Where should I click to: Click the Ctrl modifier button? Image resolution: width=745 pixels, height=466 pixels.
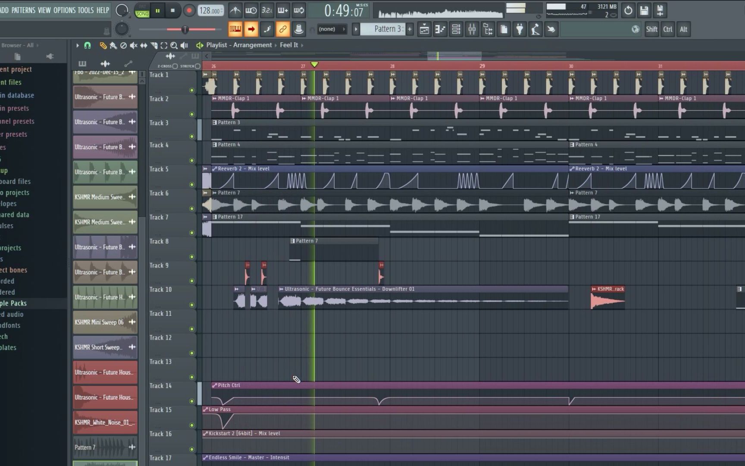(667, 29)
